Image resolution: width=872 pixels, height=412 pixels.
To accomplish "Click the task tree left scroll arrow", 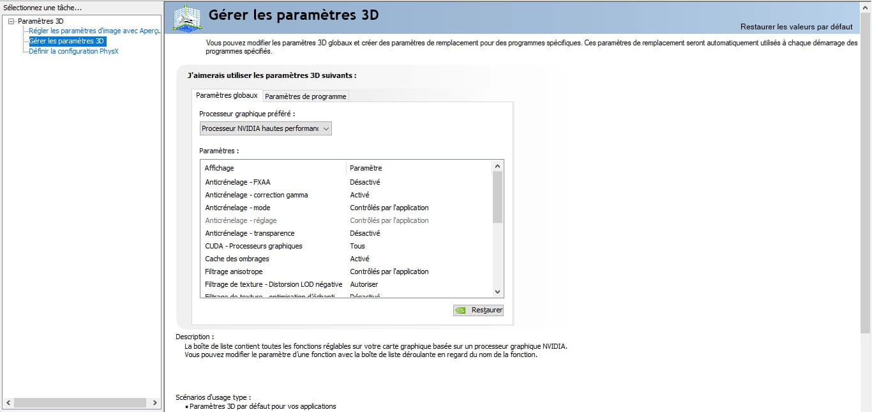I will pos(8,403).
